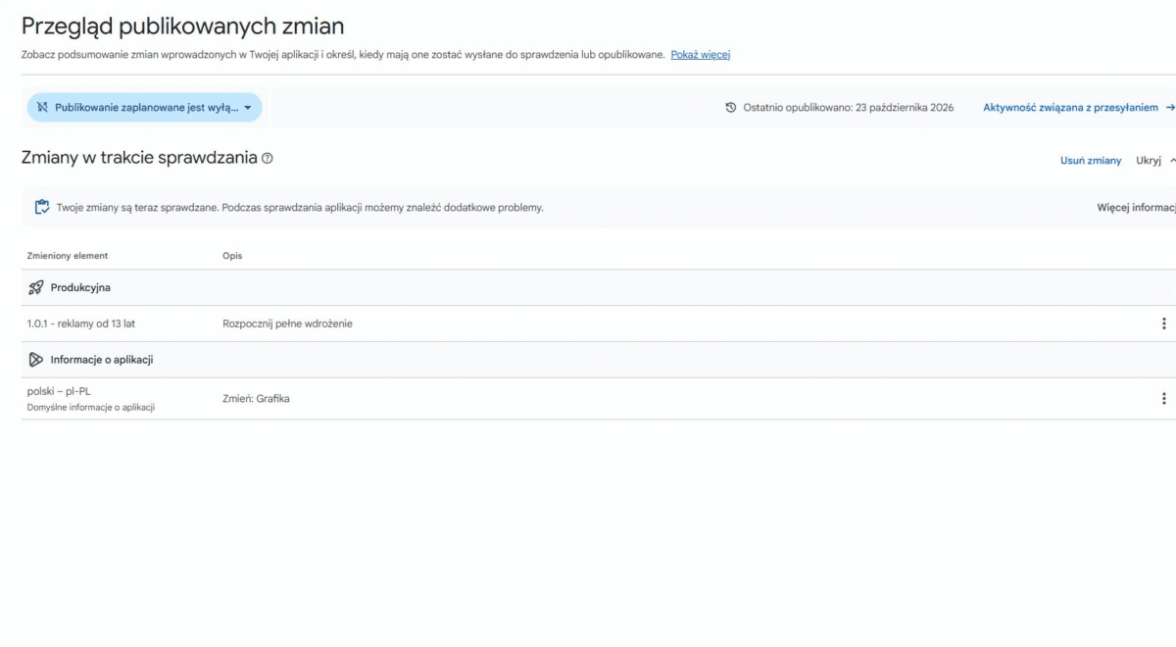Open three-dot menu for the polski pl-PL row

1163,398
